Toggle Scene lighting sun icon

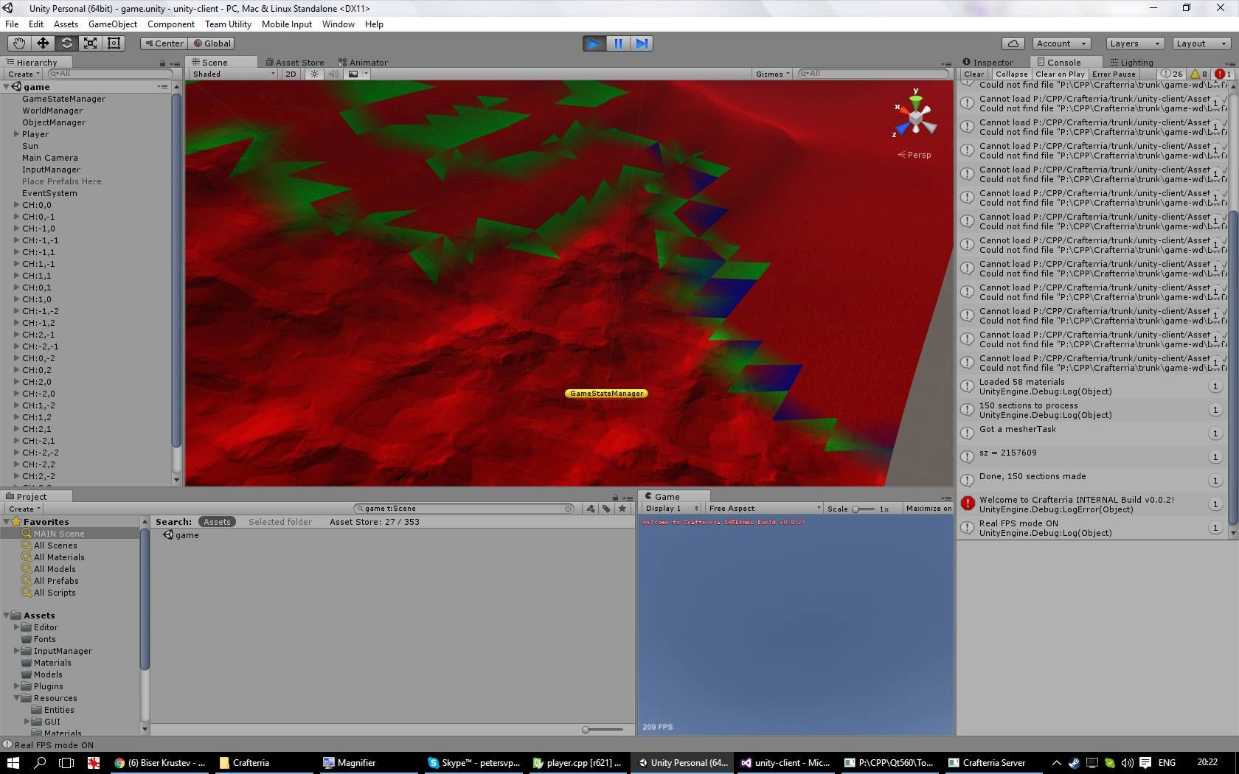pyautogui.click(x=315, y=74)
